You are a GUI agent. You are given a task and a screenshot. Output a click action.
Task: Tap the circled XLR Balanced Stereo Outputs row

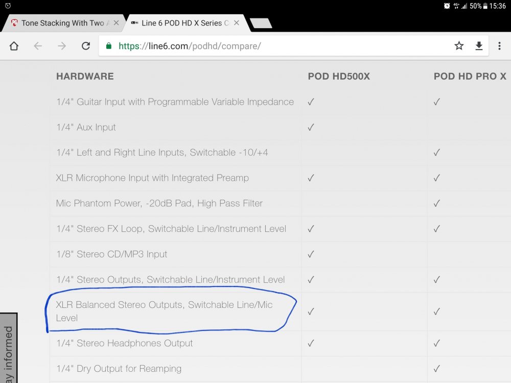click(165, 311)
